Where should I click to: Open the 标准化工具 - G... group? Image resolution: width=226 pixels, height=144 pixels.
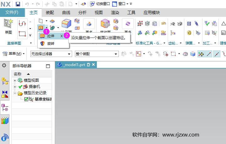point(150,43)
